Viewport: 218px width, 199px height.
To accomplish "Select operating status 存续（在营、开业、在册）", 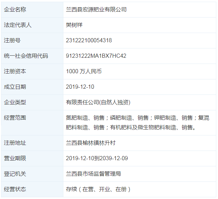I will (98, 189).
